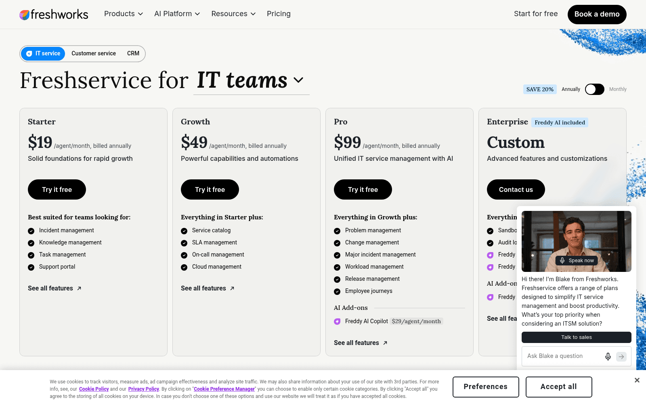Image resolution: width=646 pixels, height=404 pixels.
Task: Close the cookie banner with X
Action: click(x=637, y=380)
